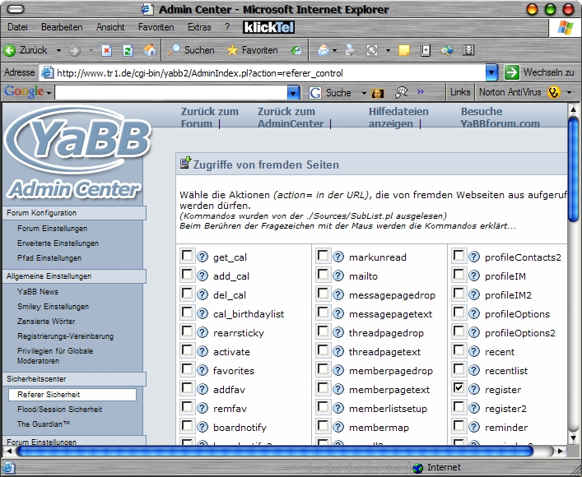This screenshot has height=477, width=582.
Task: Open Flood/Session Sicherheit in the sidebar
Action: point(59,410)
